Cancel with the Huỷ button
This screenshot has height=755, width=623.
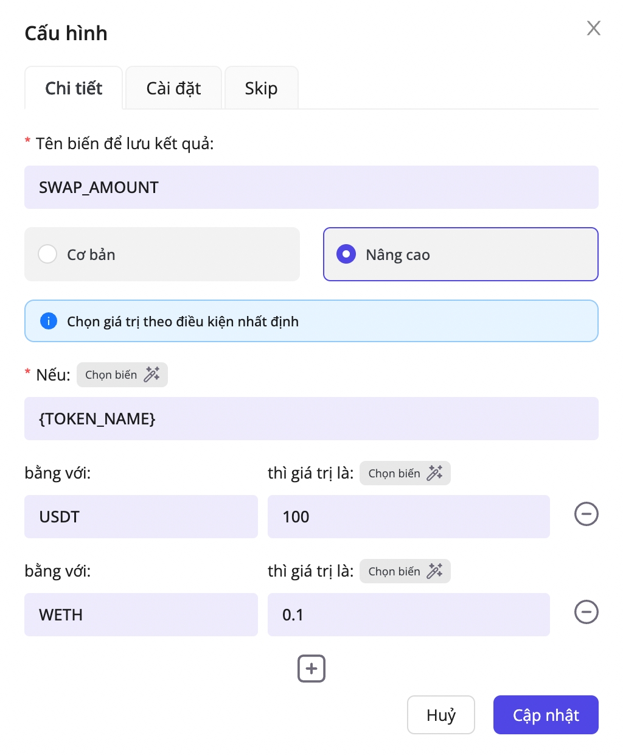(440, 715)
